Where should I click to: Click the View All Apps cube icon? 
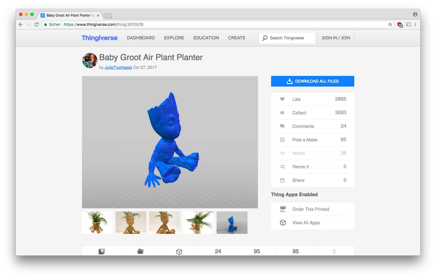pos(282,223)
